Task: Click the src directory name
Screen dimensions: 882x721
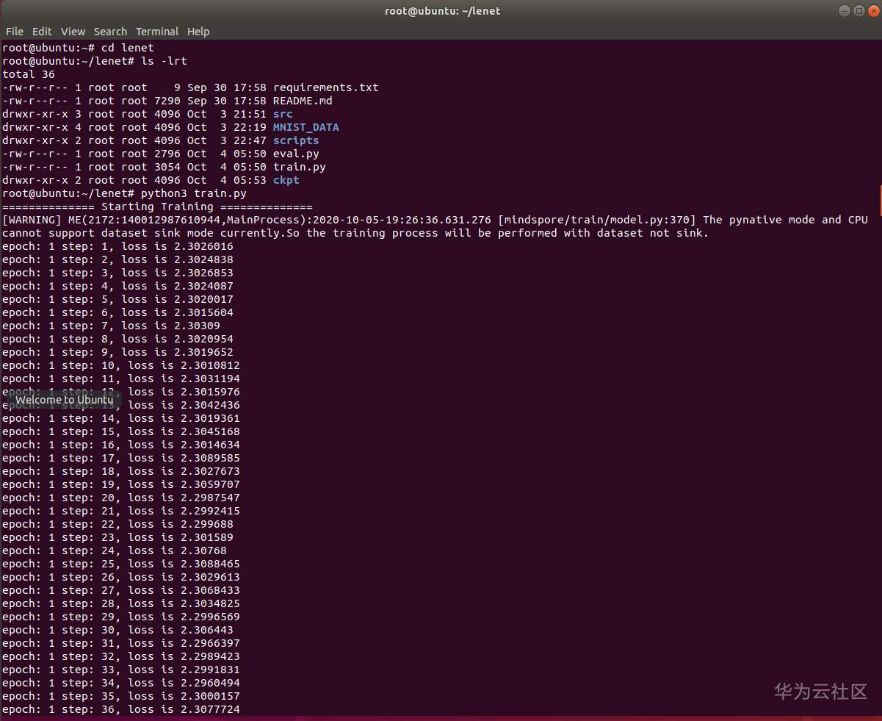Action: click(283, 114)
